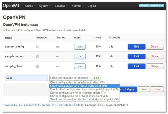The width and height of the screenshot is (168, 114).
Task: Click the Add button
Action: 96,78
